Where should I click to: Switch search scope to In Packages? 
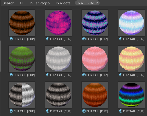point(39,3)
